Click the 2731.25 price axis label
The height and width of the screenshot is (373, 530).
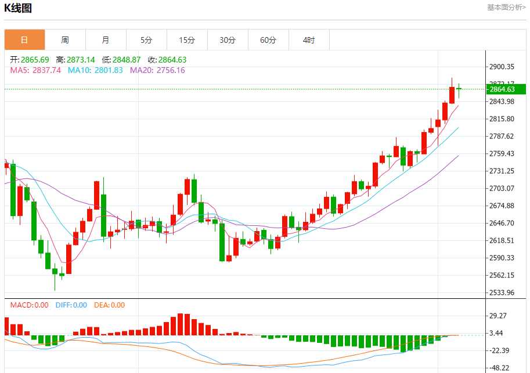pyautogui.click(x=502, y=171)
